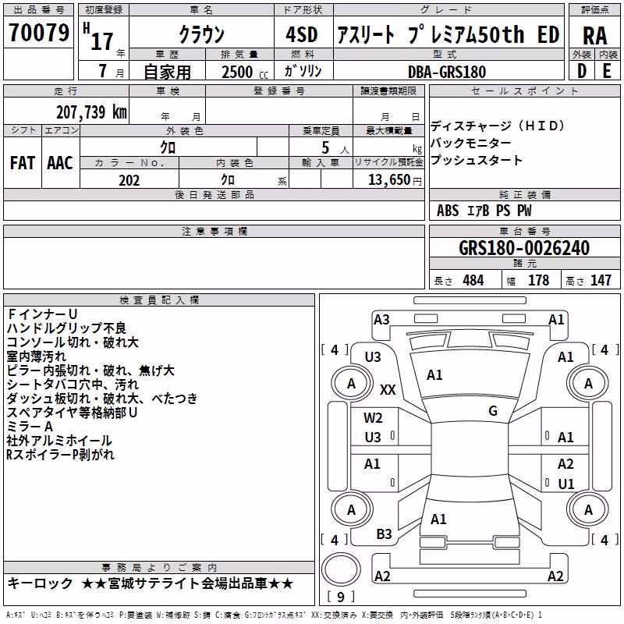Click seating capacity 5 人
Screen dimensions: 624x624
[335, 148]
